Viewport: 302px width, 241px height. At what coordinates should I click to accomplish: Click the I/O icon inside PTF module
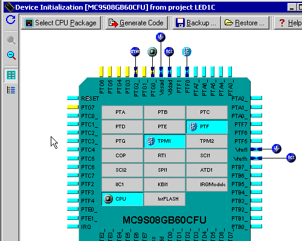click(x=193, y=127)
